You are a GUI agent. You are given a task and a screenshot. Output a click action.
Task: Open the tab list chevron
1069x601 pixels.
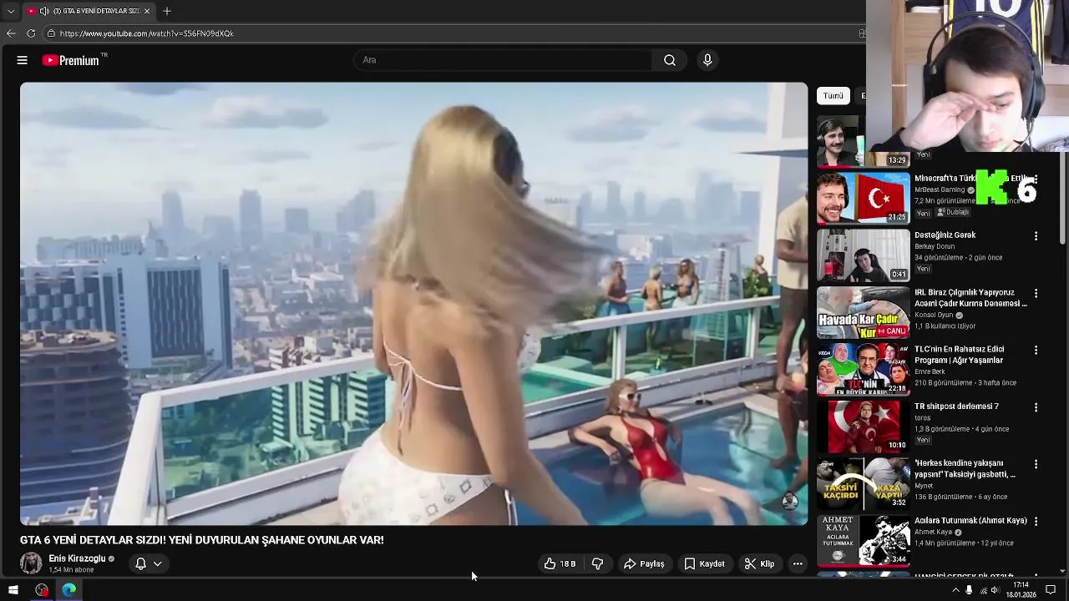click(x=10, y=11)
